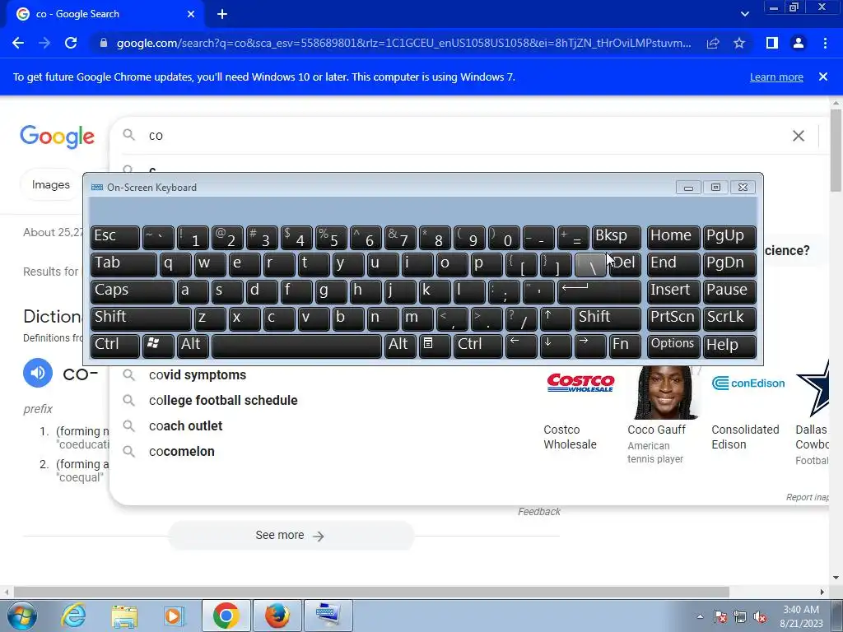Open the Costco Wholesale card
This screenshot has height=632, width=843.
pyautogui.click(x=580, y=411)
